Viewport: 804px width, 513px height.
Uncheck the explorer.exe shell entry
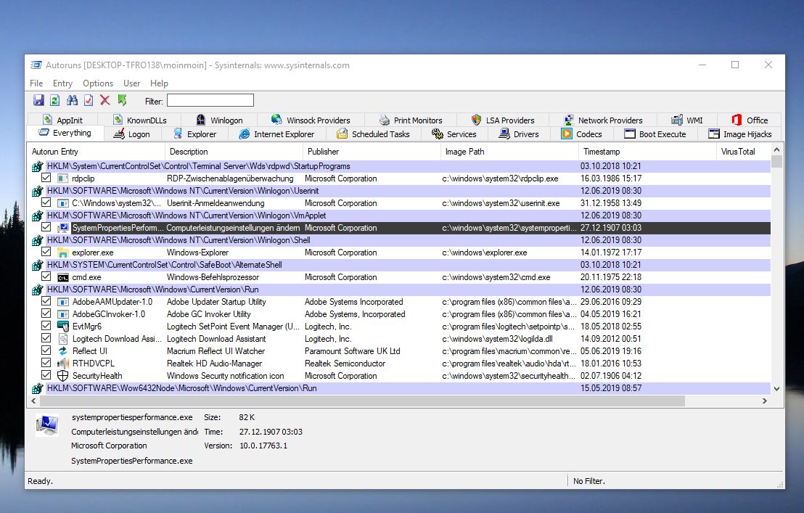(x=46, y=252)
